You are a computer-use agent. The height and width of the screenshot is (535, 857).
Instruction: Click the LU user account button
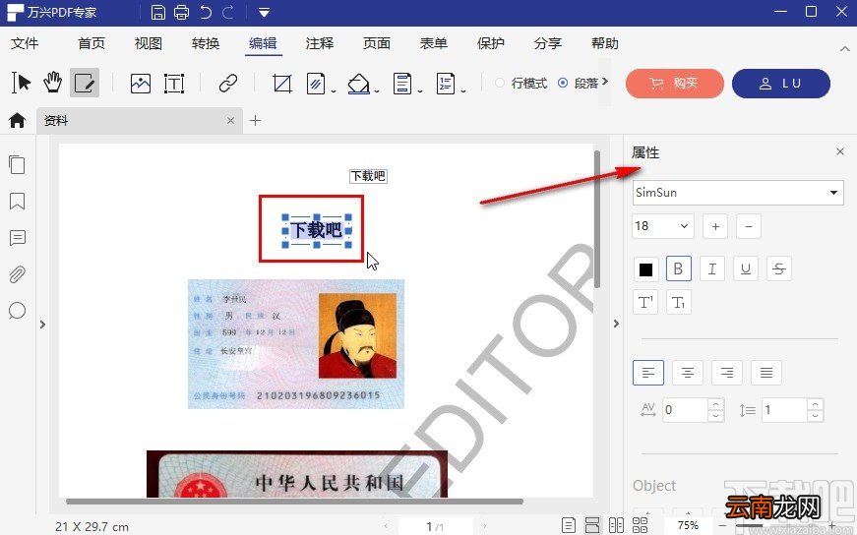[x=780, y=83]
